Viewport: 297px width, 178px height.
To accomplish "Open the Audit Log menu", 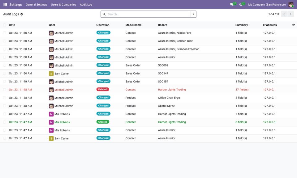I will click(86, 5).
